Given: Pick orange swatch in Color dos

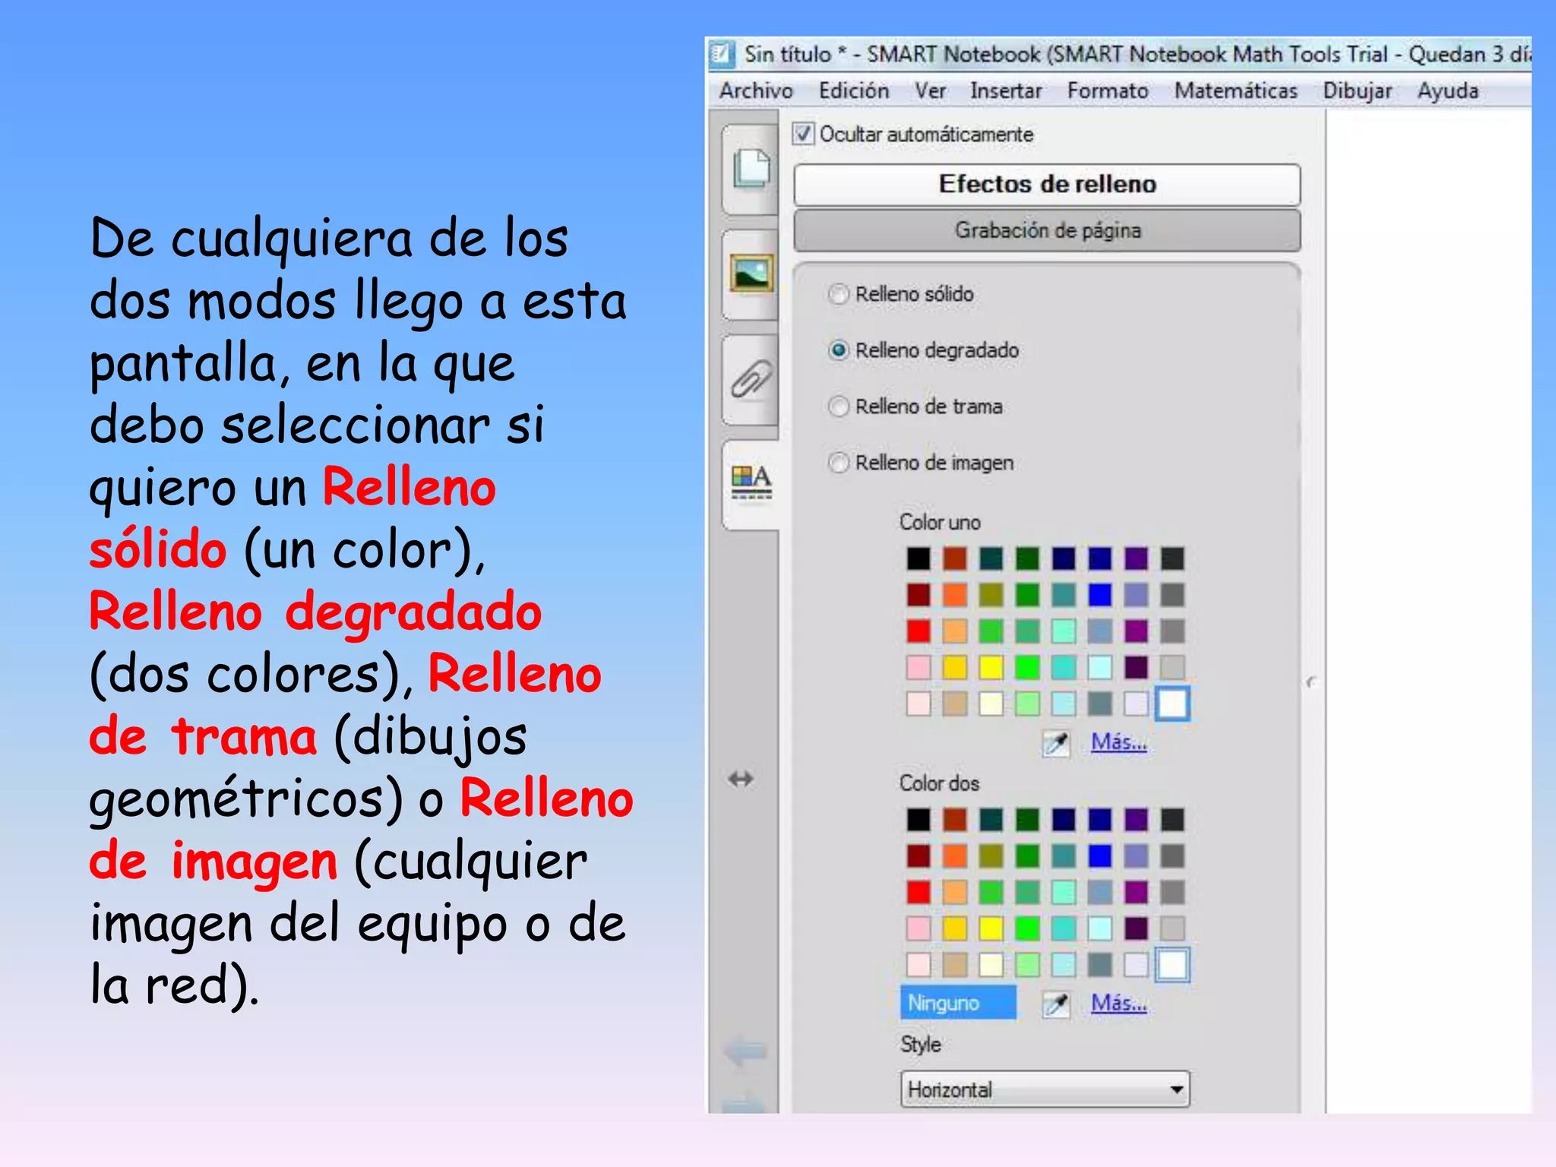Looking at the screenshot, I should (954, 856).
